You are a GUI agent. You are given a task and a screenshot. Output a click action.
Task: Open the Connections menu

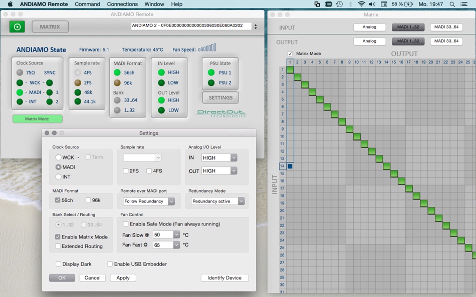pyautogui.click(x=122, y=4)
